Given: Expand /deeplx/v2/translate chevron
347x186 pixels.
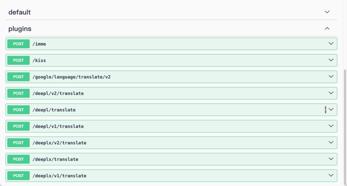Looking at the screenshot, I should (x=331, y=142).
